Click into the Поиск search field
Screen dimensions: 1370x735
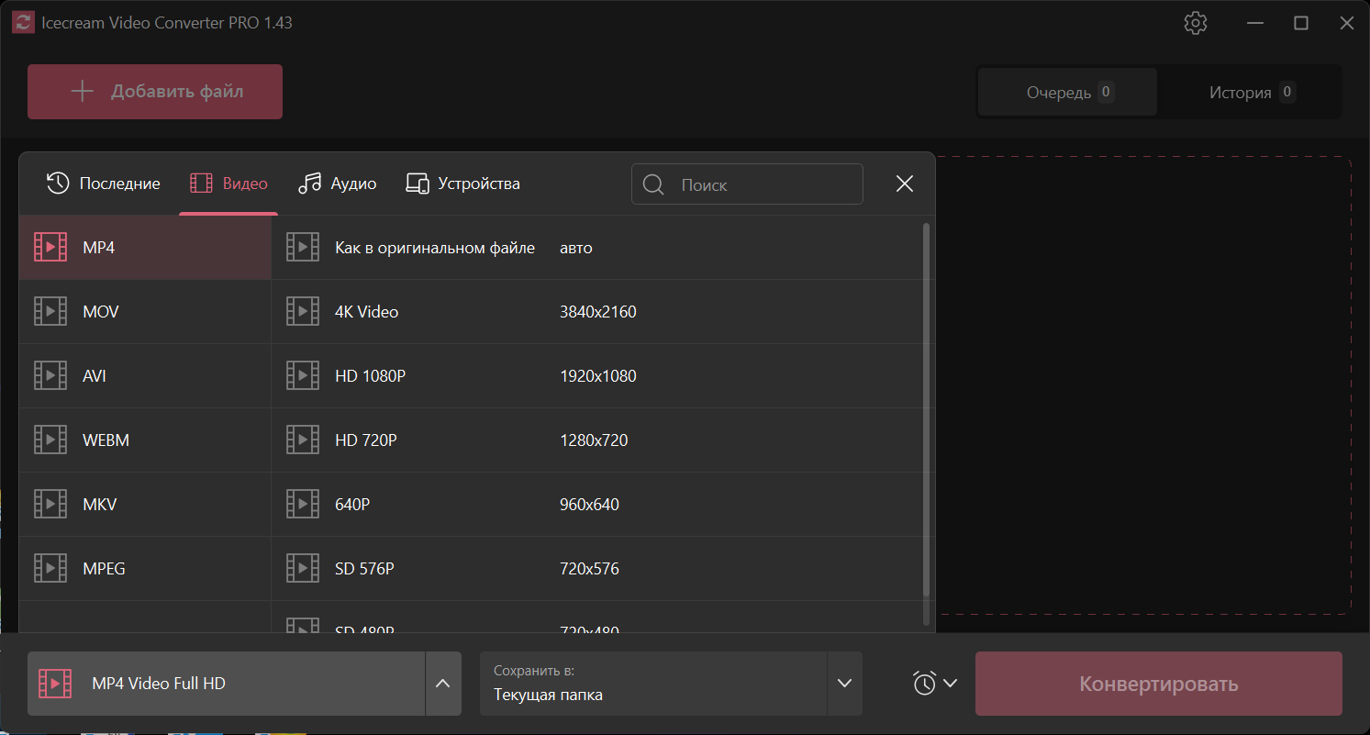point(762,184)
